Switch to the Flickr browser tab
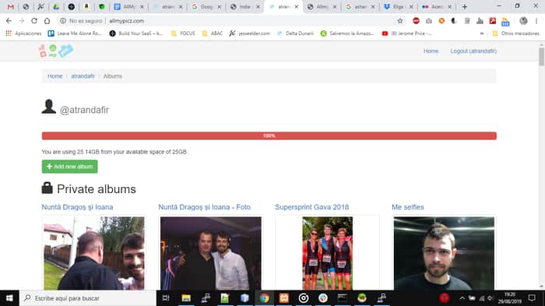Screen dimensions: 545x306 point(436,6)
